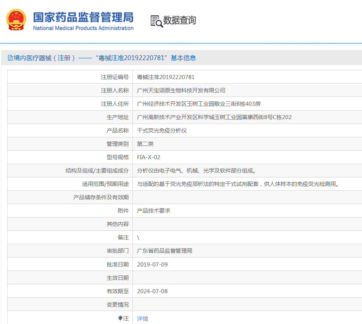
Task: Click the 生效日期 label
Action: 118,278
